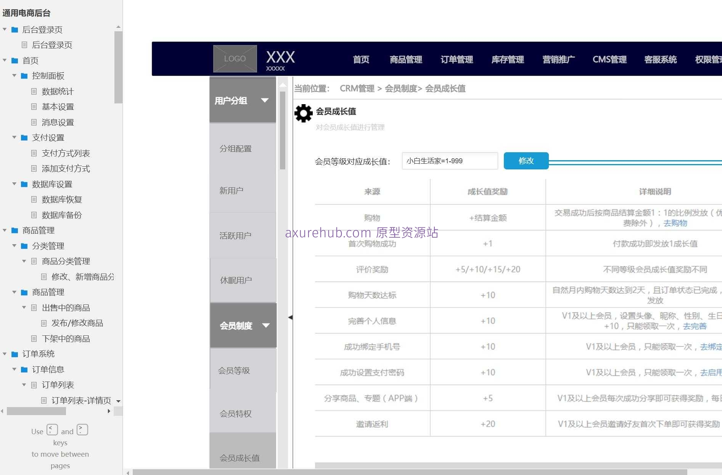Screen dimensions: 722x475
Task: Open the 去购物 link in the table
Action: (675, 223)
